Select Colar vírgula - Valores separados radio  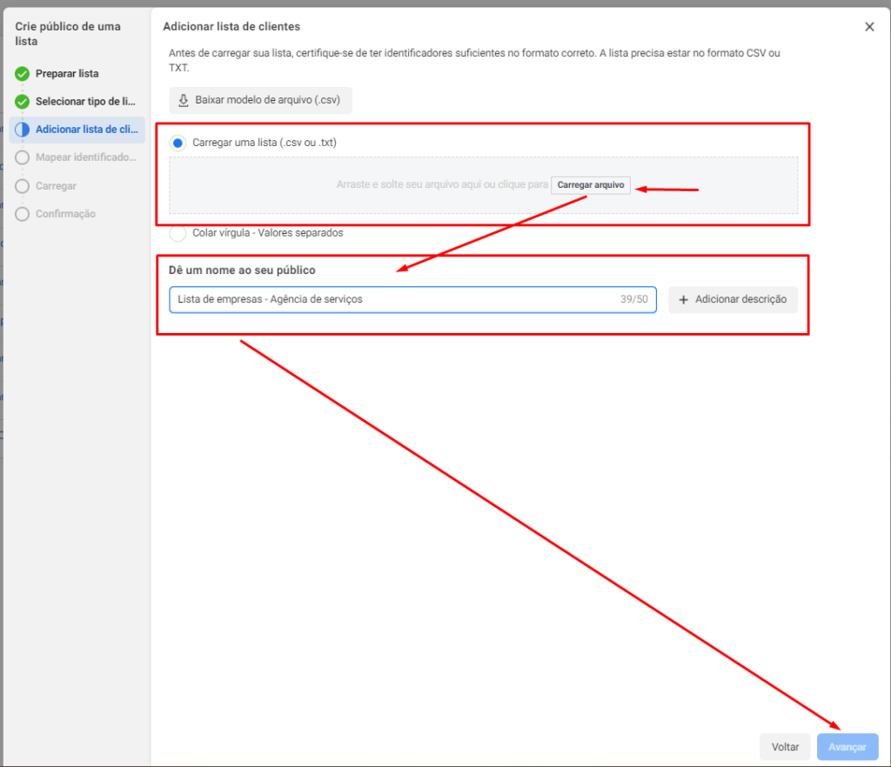point(178,233)
